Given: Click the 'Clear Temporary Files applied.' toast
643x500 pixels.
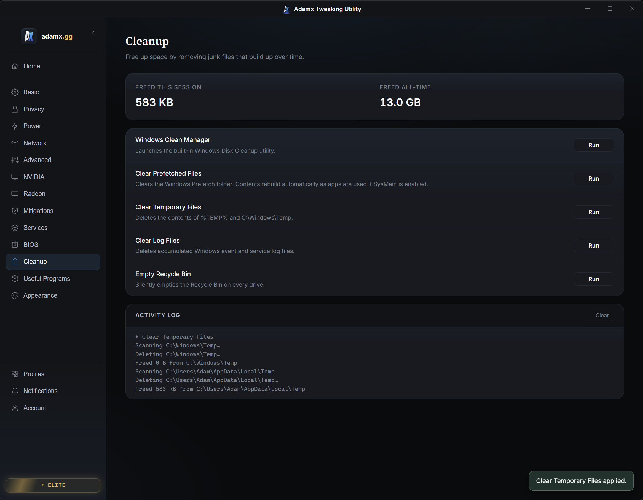Looking at the screenshot, I should [581, 481].
